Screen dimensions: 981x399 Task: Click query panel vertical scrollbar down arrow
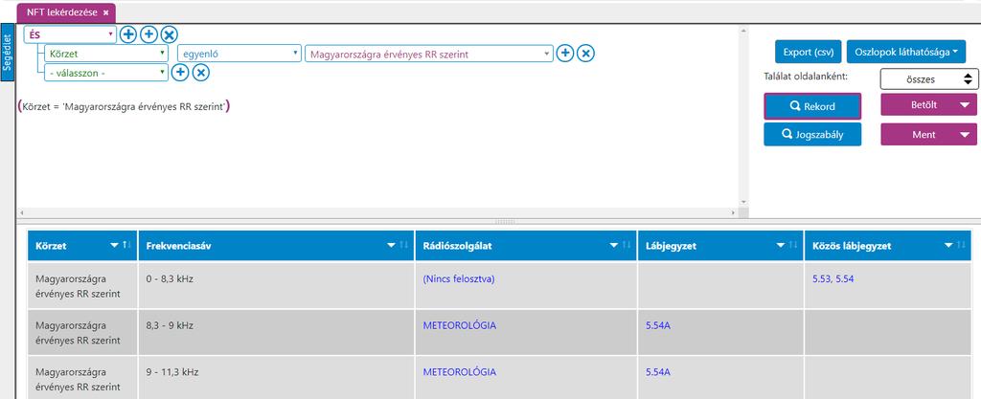click(x=743, y=202)
